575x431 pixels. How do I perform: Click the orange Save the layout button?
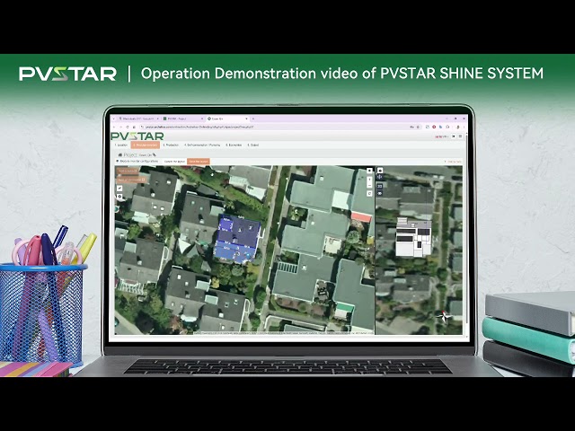coord(199,162)
